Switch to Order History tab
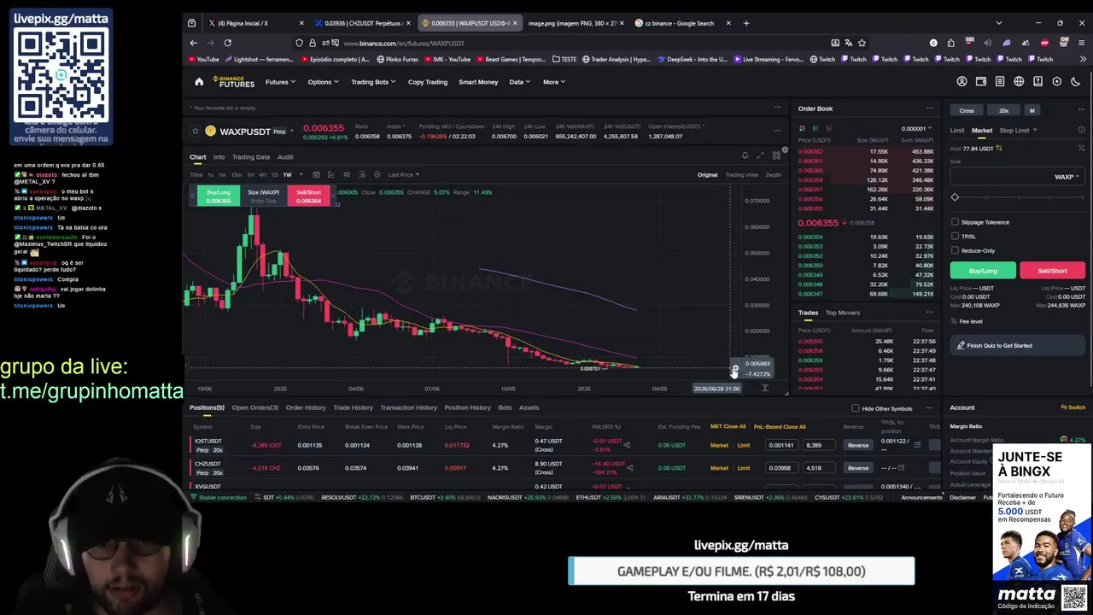 (x=306, y=407)
